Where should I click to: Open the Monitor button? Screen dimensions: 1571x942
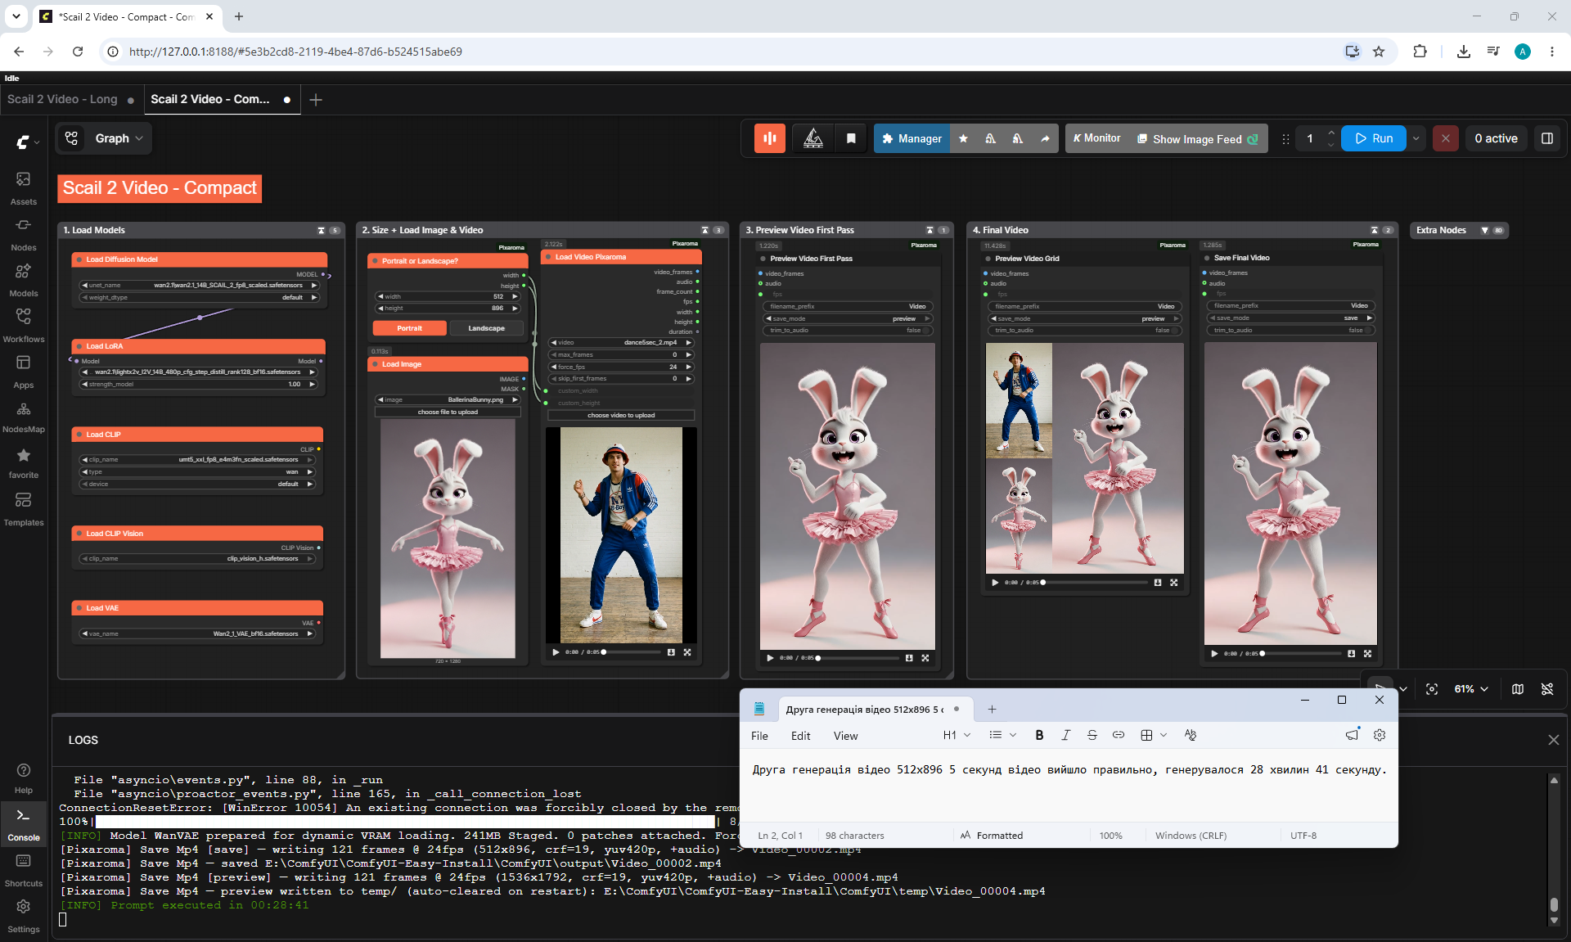(1096, 138)
